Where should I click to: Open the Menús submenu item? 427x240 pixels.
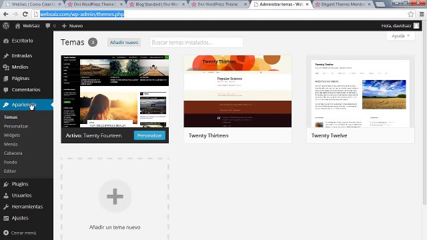pos(11,144)
